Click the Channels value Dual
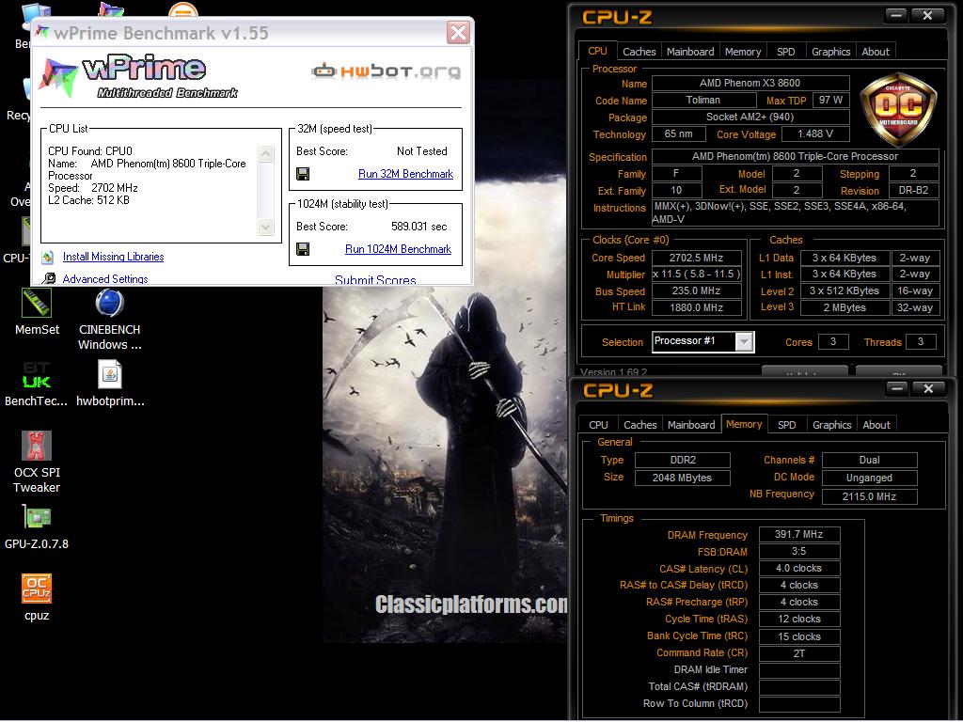 pyautogui.click(x=869, y=460)
